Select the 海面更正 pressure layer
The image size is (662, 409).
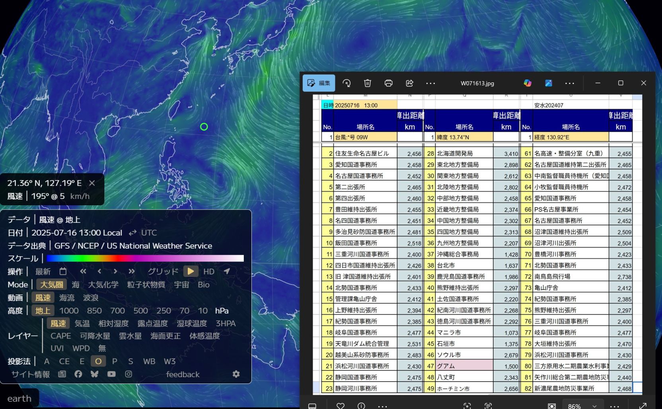[x=165, y=336]
